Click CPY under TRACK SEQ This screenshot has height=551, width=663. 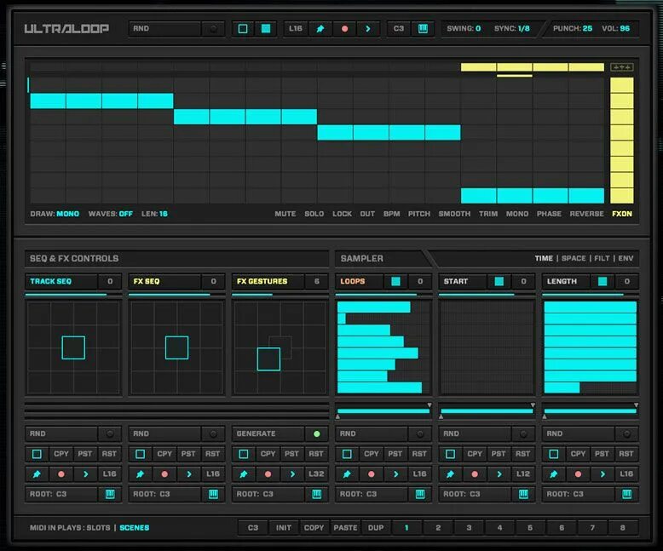point(61,454)
